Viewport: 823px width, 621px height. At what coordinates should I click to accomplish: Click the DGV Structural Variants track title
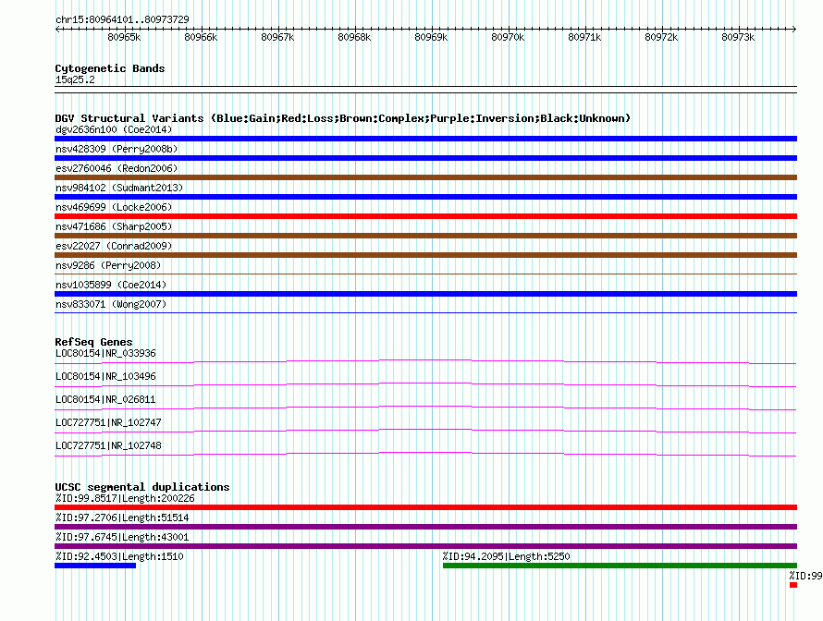coord(343,118)
